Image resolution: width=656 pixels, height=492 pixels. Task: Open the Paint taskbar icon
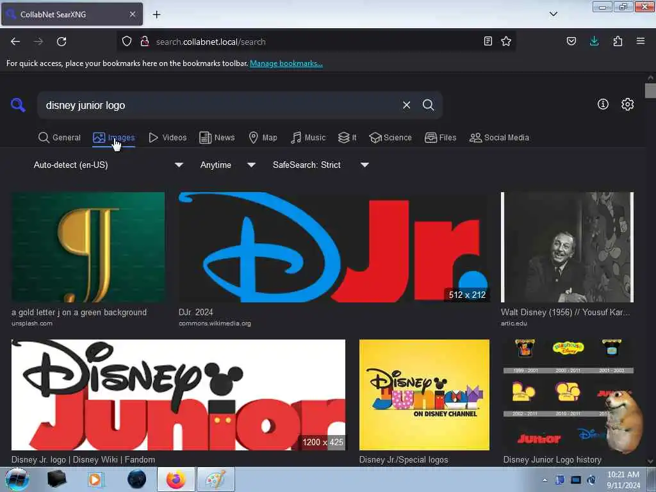coord(215,479)
